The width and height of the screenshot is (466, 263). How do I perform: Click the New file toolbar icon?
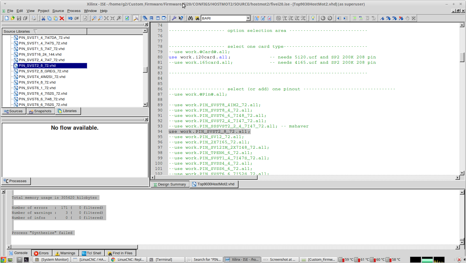point(7,18)
